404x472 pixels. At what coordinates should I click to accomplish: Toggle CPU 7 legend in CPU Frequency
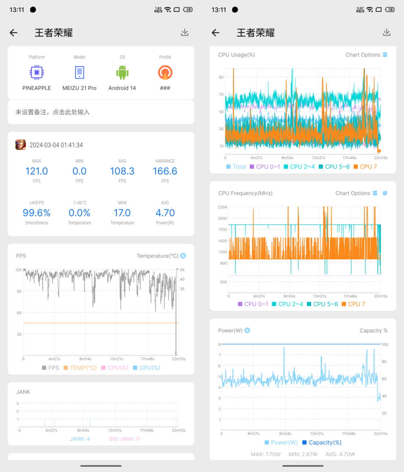(353, 304)
